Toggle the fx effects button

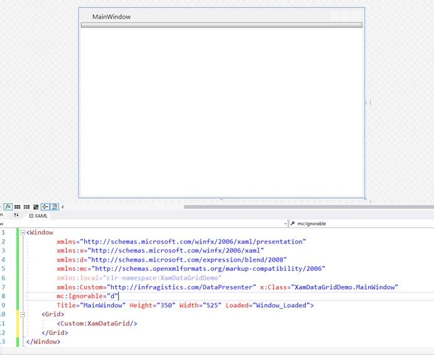pyautogui.click(x=8, y=207)
